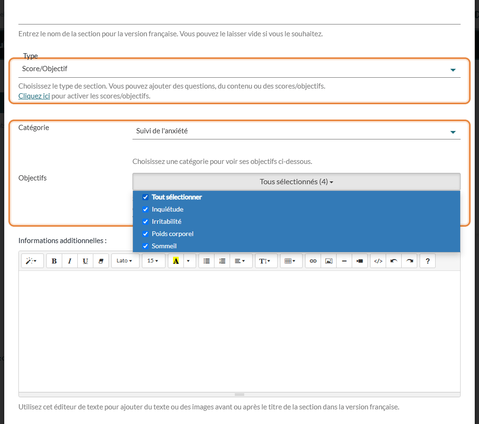Uncheck the 'Tout sélectionner' checkbox
Image resolution: width=479 pixels, height=424 pixels.
(x=145, y=197)
